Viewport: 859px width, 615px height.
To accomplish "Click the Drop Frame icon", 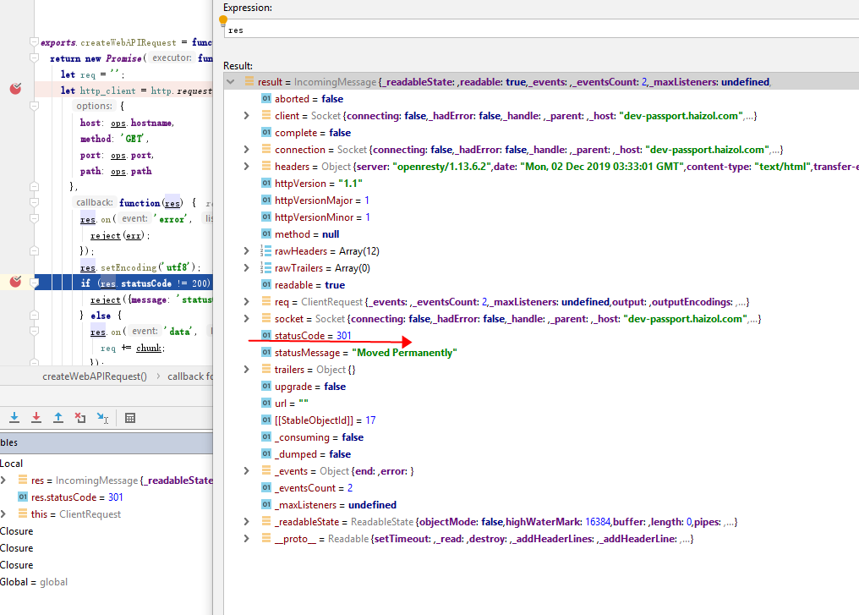I will click(79, 418).
